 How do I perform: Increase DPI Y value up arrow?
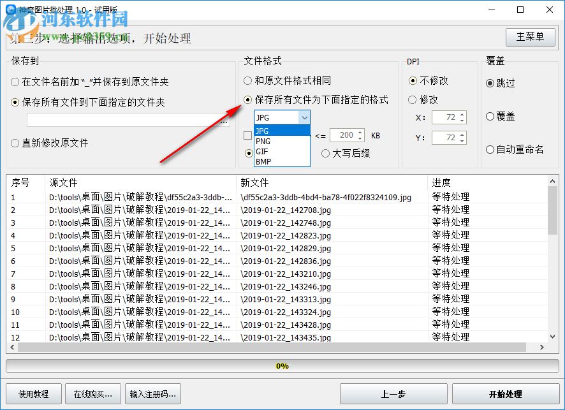pyautogui.click(x=462, y=135)
